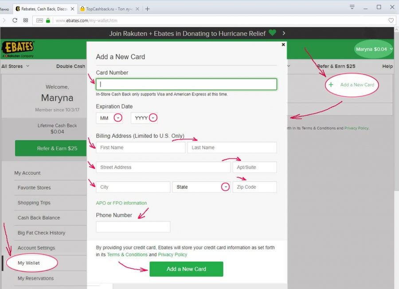
Task: Click the Last Name field
Action: 232,148
